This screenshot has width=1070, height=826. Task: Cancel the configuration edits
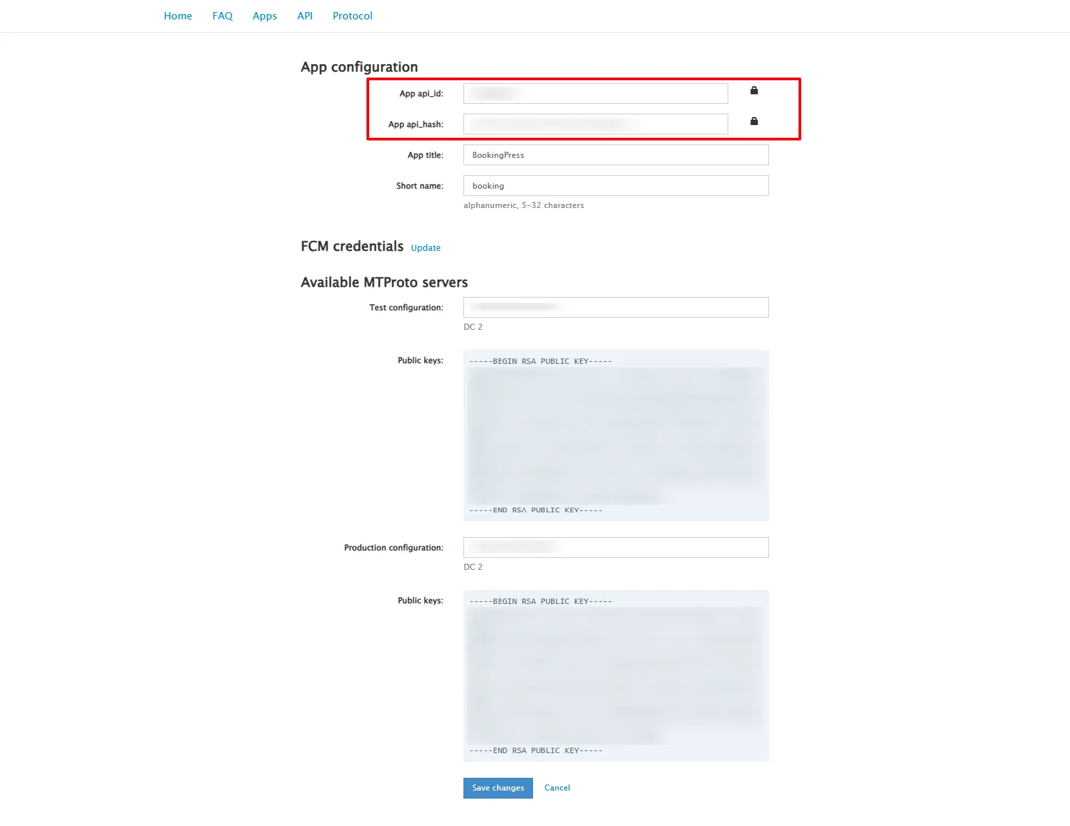coord(557,788)
